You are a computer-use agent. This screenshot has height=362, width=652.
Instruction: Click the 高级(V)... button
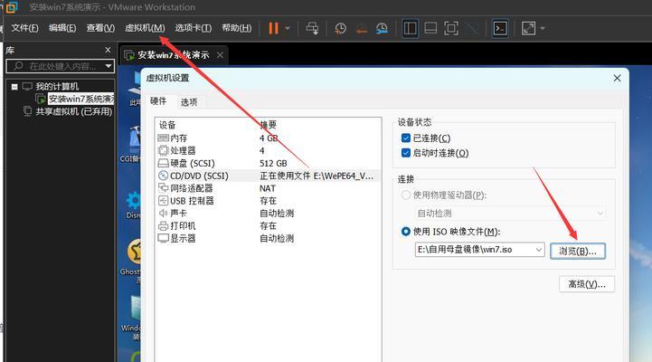coord(587,284)
